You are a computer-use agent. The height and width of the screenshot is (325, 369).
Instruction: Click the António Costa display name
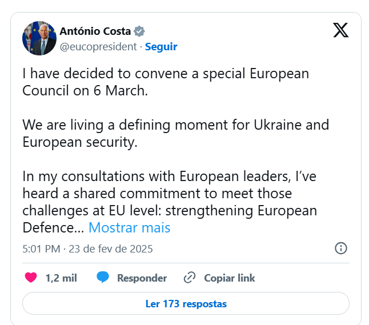click(x=95, y=31)
